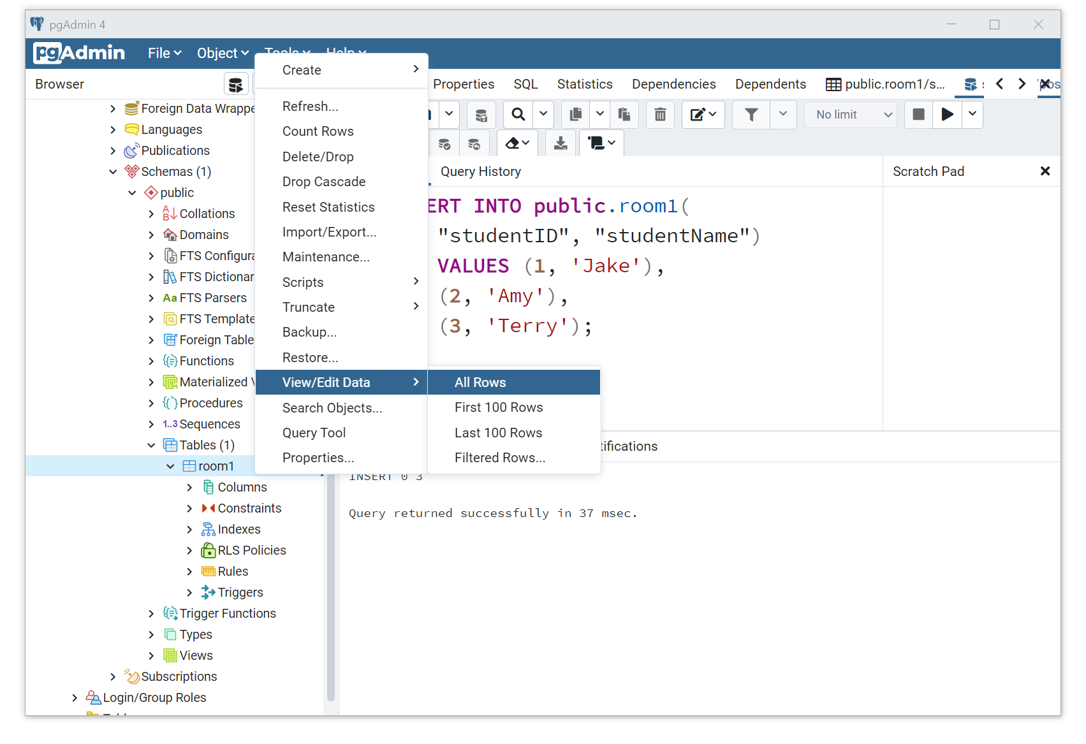This screenshot has width=1086, height=744.
Task: Click the pgAdmin logo
Action: click(x=79, y=53)
